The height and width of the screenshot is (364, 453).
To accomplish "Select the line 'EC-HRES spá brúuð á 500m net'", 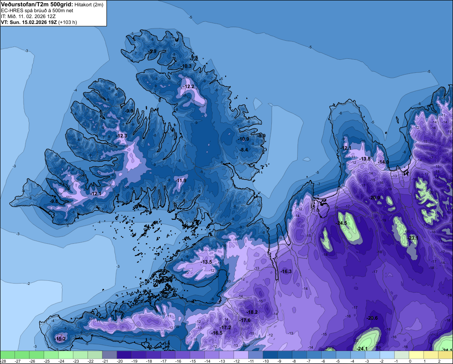I will 37,10.
